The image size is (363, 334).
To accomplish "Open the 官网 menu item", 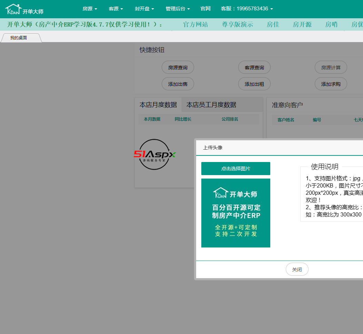I will click(205, 9).
